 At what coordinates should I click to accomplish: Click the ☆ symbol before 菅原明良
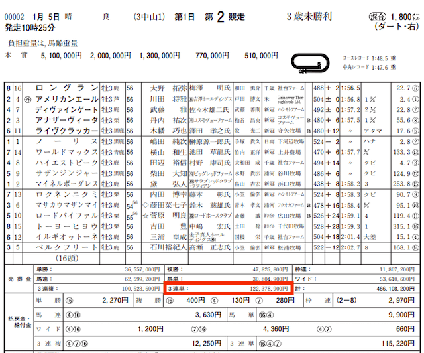pyautogui.click(x=146, y=216)
